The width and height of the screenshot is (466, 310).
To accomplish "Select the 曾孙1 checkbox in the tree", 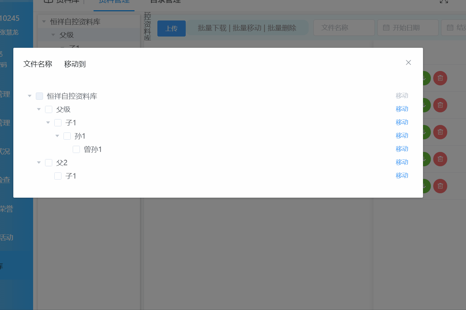I will click(x=76, y=149).
